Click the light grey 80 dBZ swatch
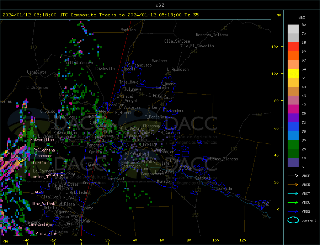The width and height of the screenshot is (320, 245). (293, 29)
